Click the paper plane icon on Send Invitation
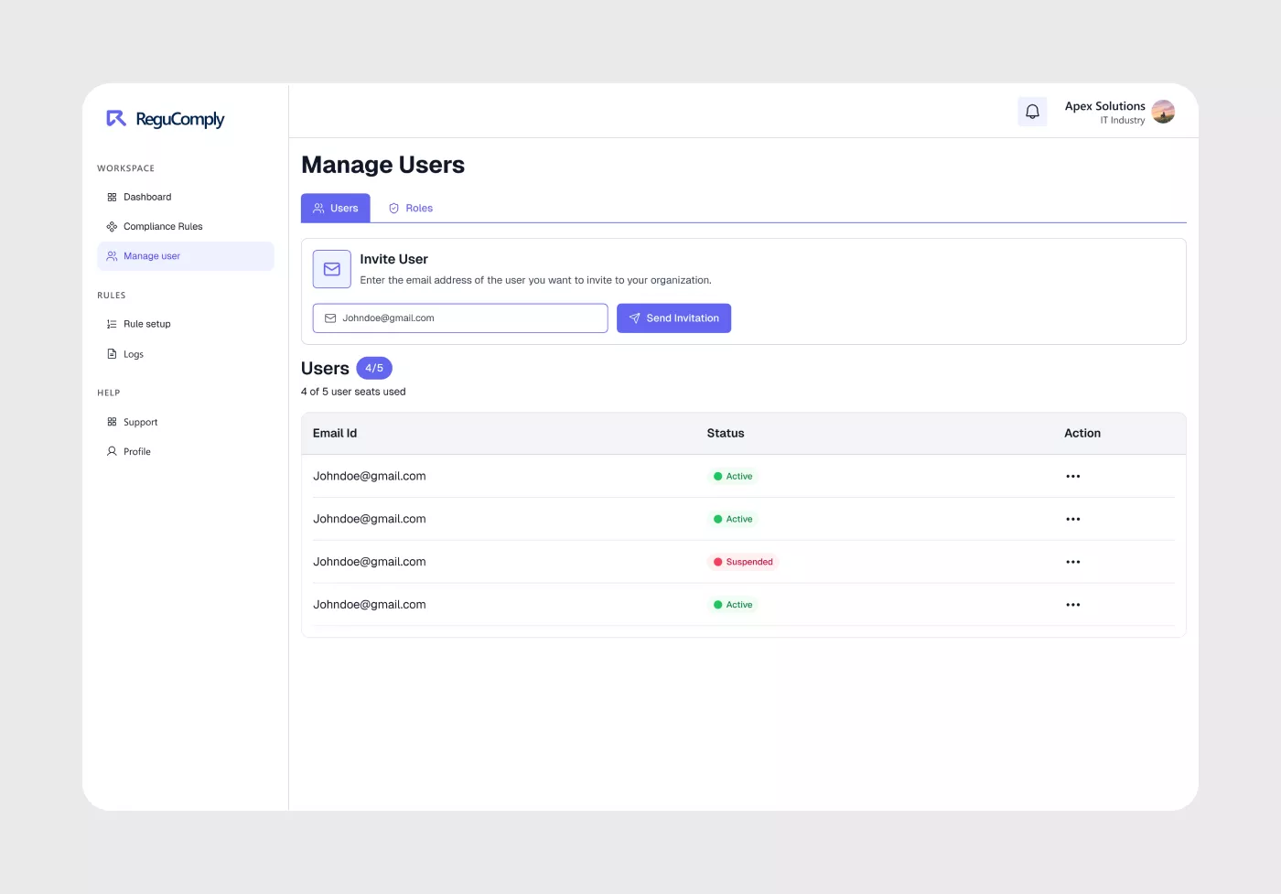Screen dimensions: 1281x894 pyautogui.click(x=634, y=318)
